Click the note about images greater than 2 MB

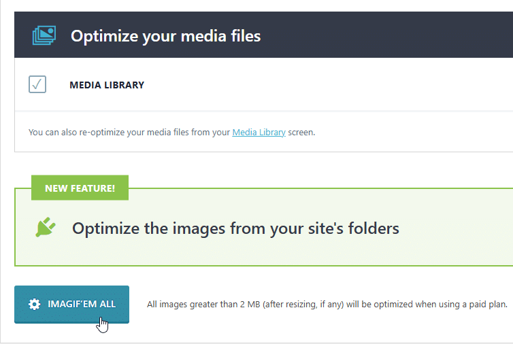point(327,305)
